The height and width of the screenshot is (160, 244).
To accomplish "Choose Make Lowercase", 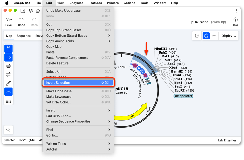I will pos(78,97).
